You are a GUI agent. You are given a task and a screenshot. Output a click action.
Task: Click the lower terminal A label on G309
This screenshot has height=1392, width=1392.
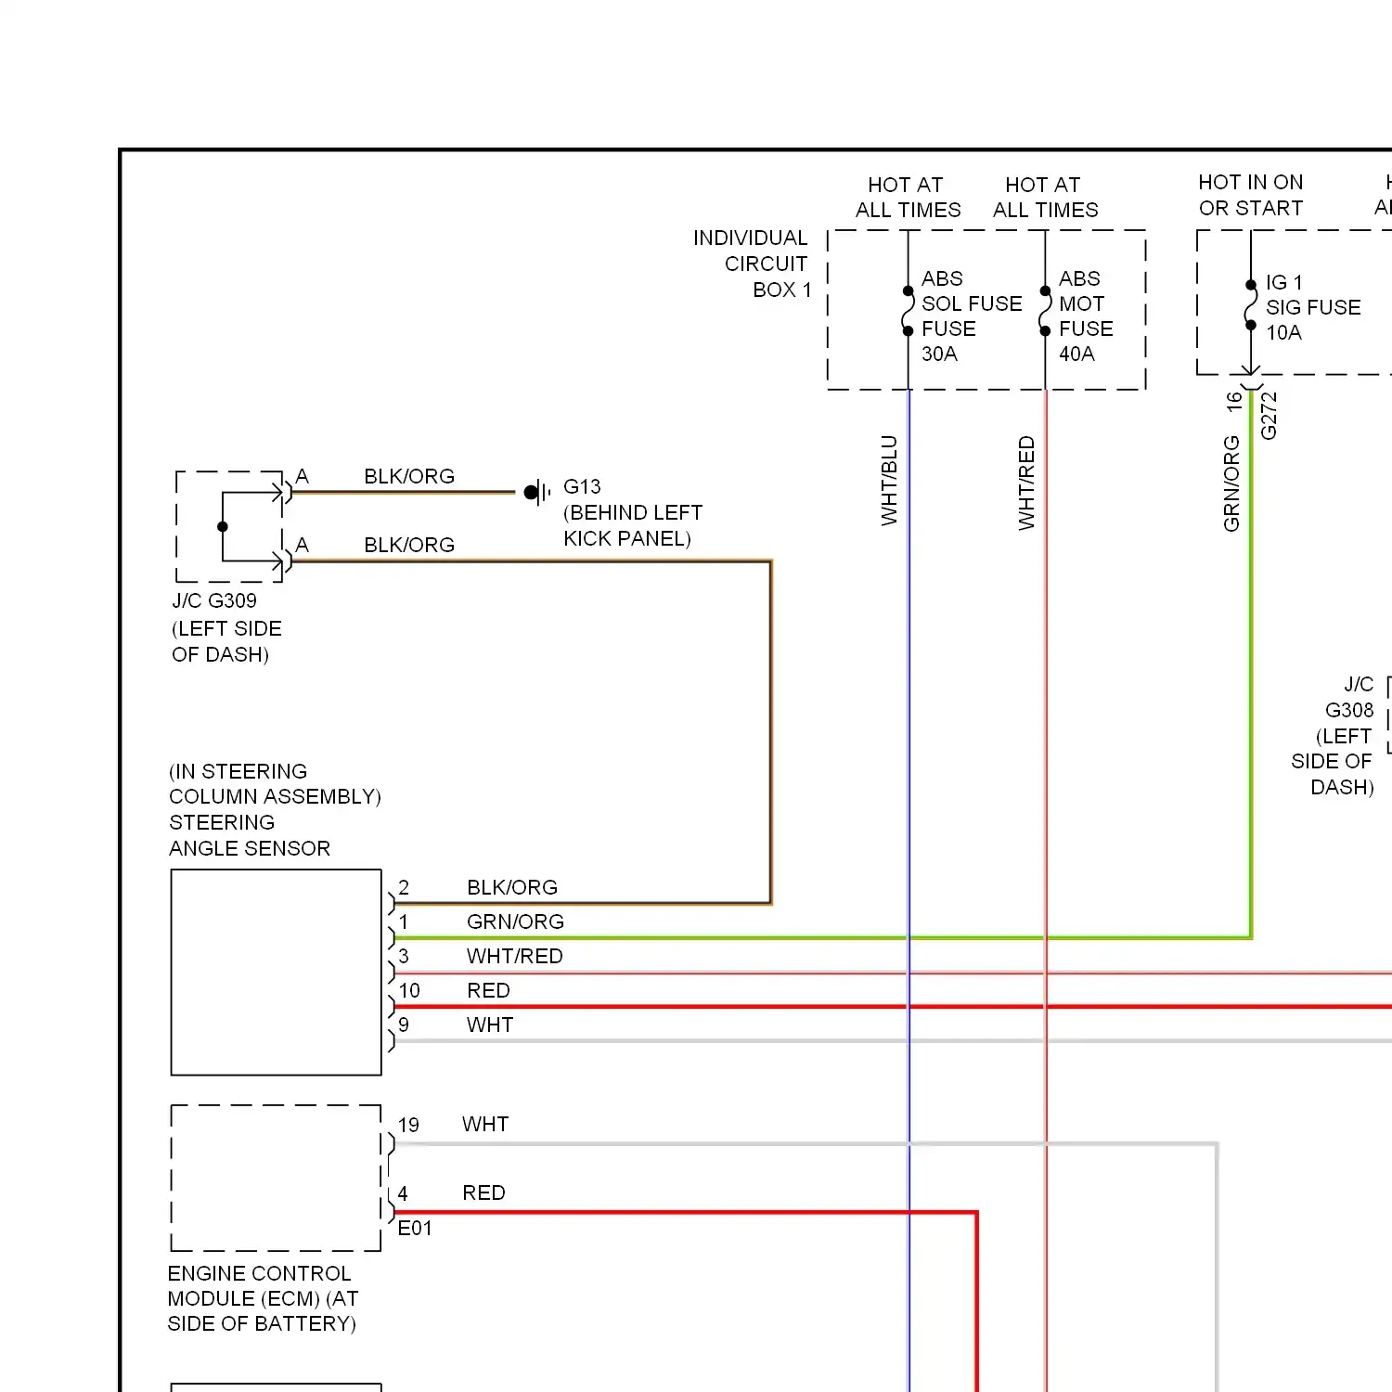302,546
